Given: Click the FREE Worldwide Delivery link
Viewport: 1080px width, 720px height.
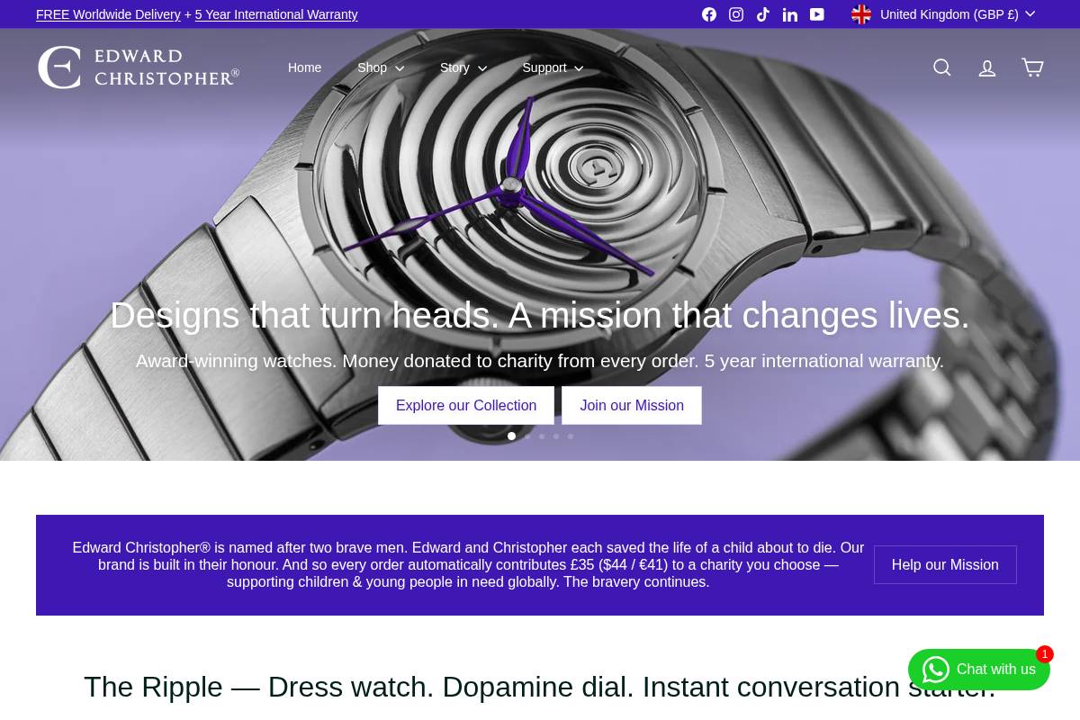Looking at the screenshot, I should [108, 14].
